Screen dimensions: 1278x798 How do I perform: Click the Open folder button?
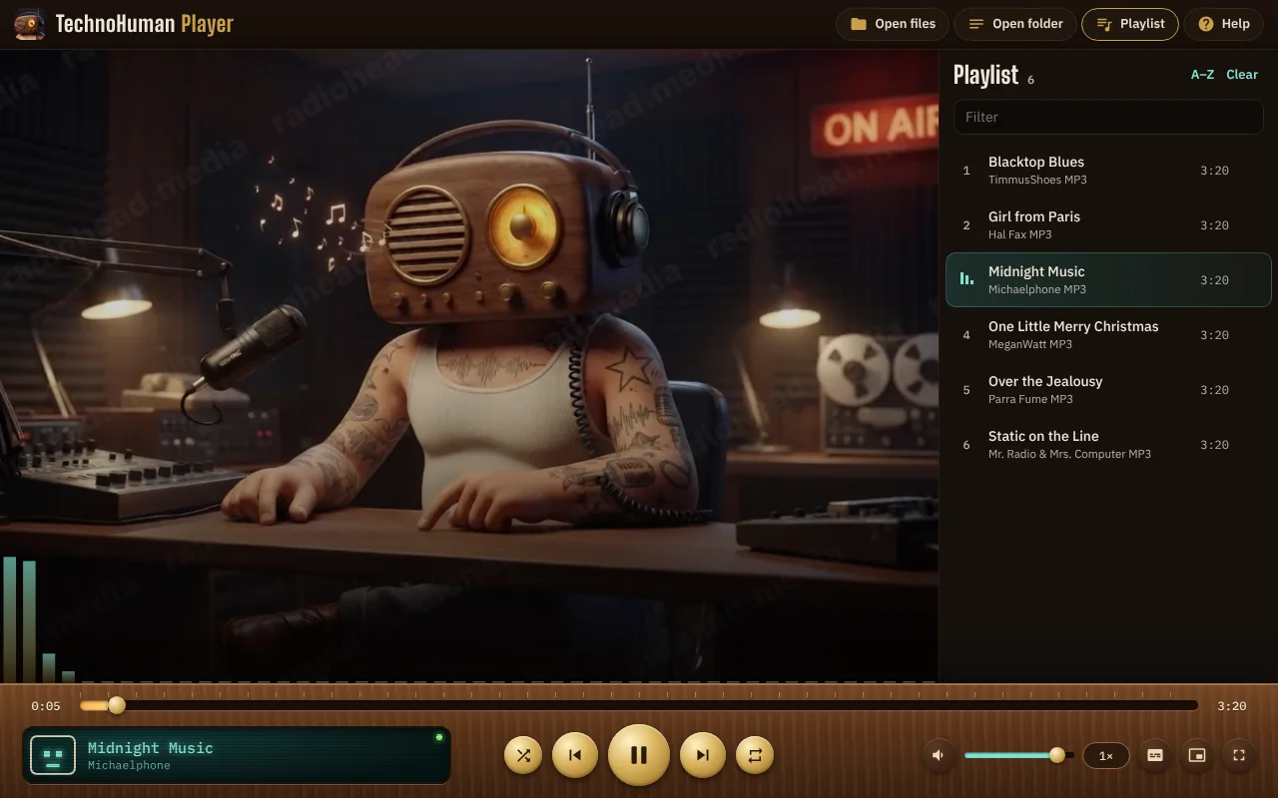(1015, 24)
